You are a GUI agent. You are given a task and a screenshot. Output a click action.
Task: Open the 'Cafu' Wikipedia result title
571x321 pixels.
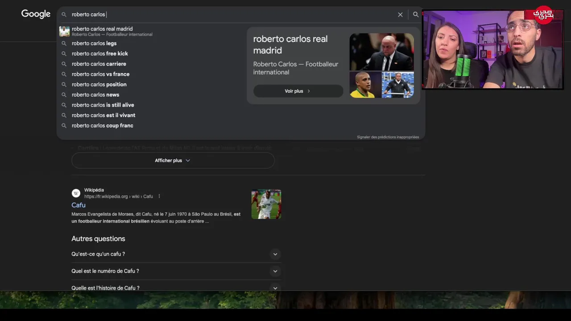click(79, 205)
